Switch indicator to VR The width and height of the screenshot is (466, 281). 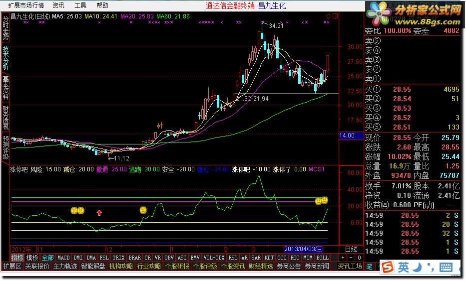[158, 258]
